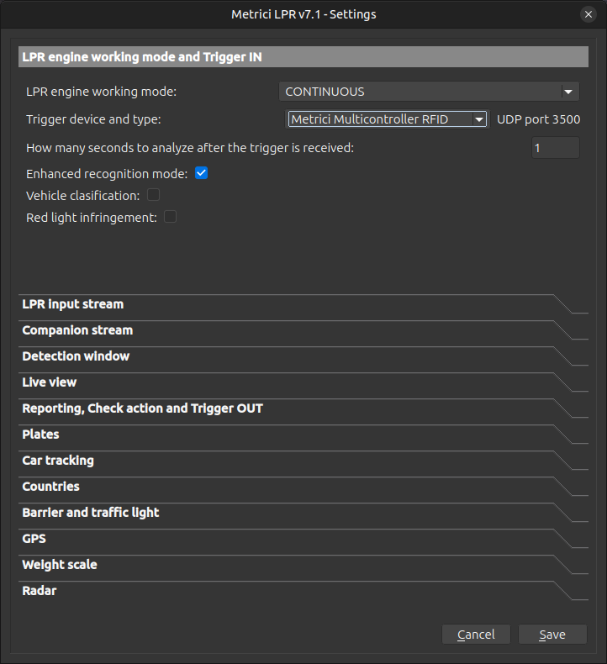The height and width of the screenshot is (664, 607).
Task: Uncheck Enhanced recognition mode checkbox
Action: (x=201, y=173)
